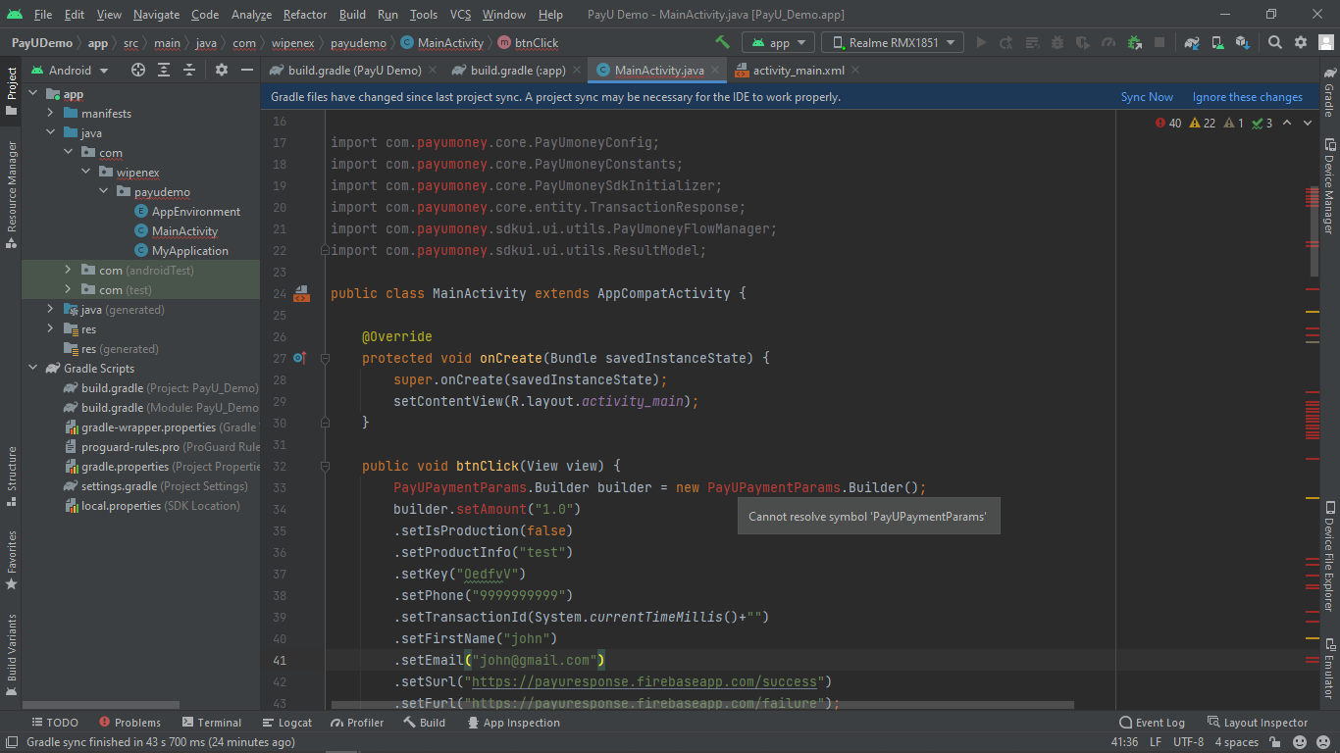Open Project panel options gear
This screenshot has height=753, width=1340.
click(x=222, y=70)
